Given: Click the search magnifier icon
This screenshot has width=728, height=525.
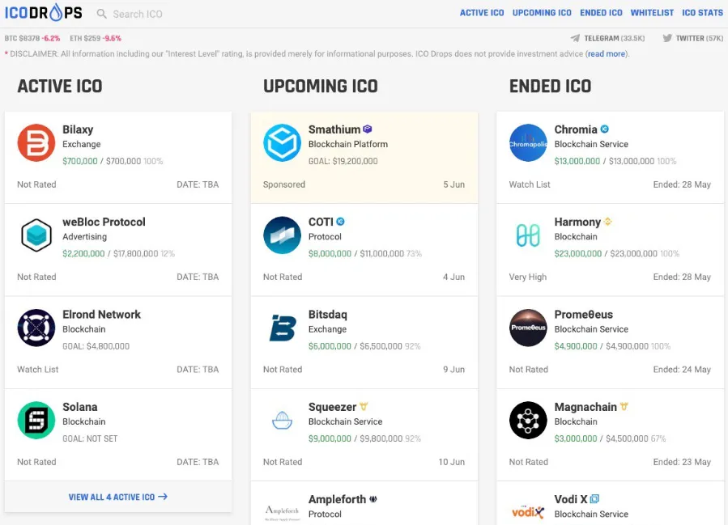Looking at the screenshot, I should pyautogui.click(x=102, y=14).
